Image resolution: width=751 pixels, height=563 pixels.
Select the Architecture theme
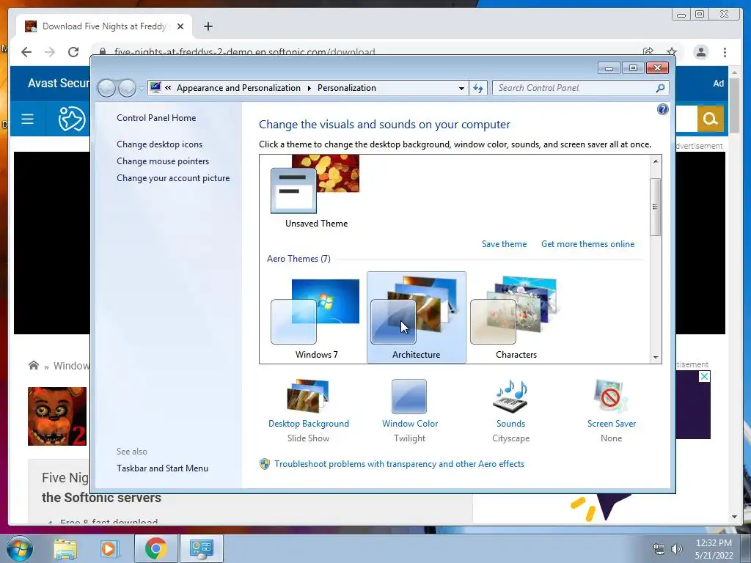click(x=417, y=317)
